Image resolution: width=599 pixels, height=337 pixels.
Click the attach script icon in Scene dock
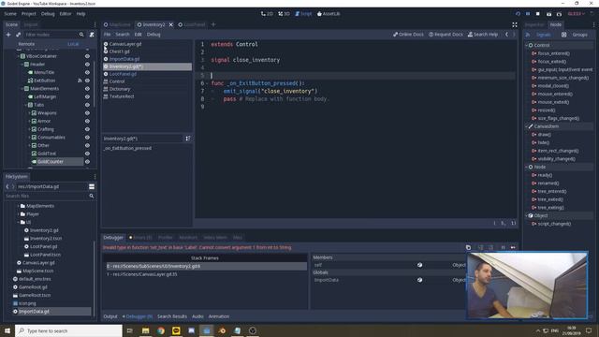tap(92, 35)
